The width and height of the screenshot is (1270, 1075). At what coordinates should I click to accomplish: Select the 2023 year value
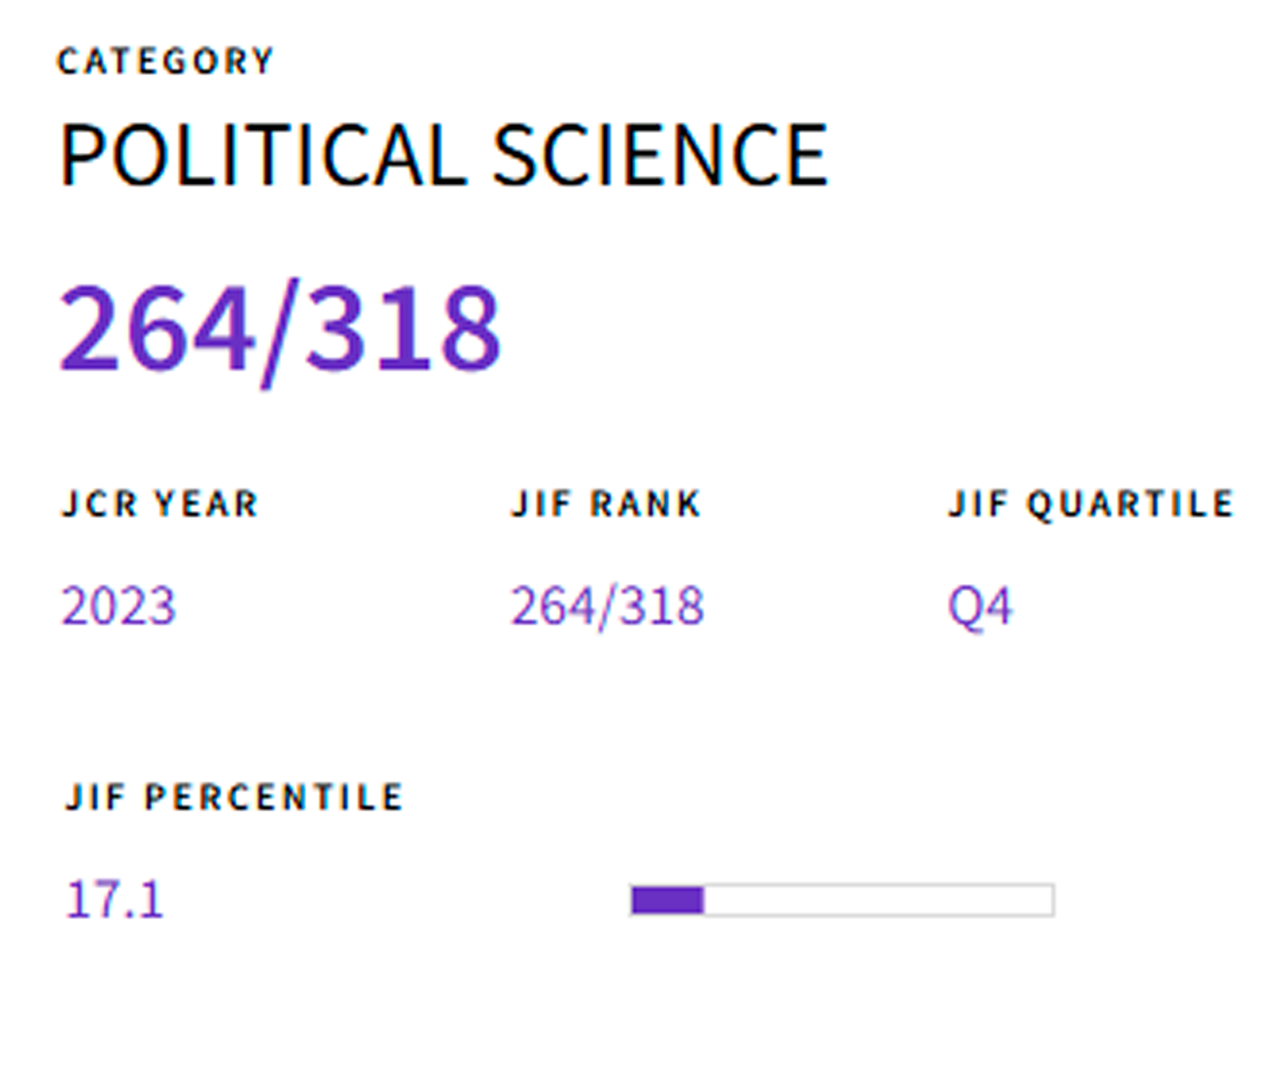point(119,605)
